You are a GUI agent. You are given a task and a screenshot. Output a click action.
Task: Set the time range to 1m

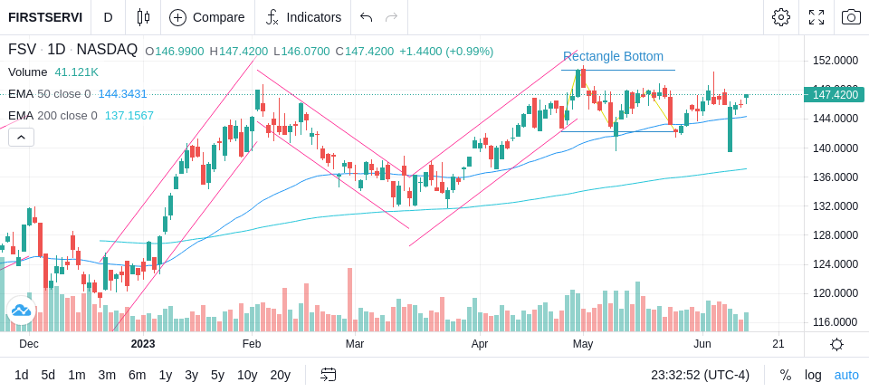click(76, 375)
